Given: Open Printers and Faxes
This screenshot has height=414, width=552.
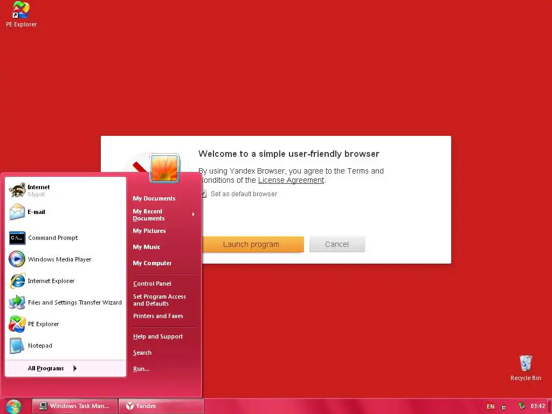Looking at the screenshot, I should click(158, 316).
